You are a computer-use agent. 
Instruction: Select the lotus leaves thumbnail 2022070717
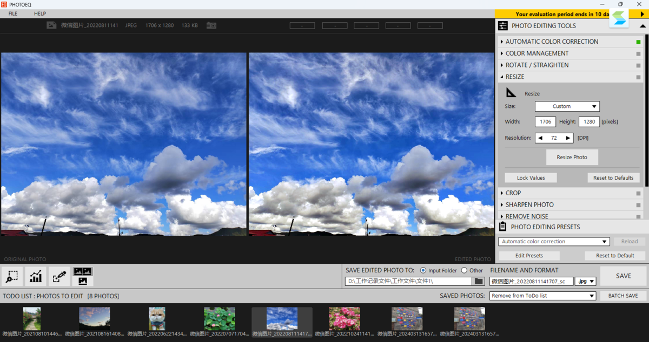click(x=220, y=319)
